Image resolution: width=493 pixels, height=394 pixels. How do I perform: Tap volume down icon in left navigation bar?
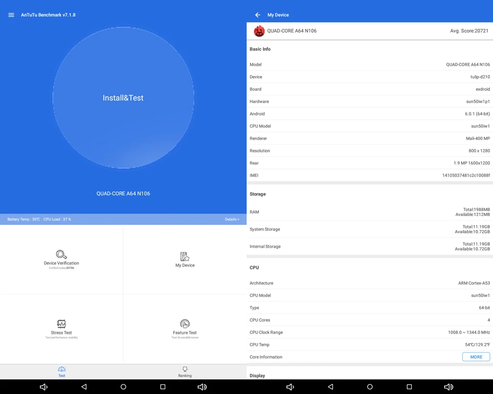[x=44, y=387]
